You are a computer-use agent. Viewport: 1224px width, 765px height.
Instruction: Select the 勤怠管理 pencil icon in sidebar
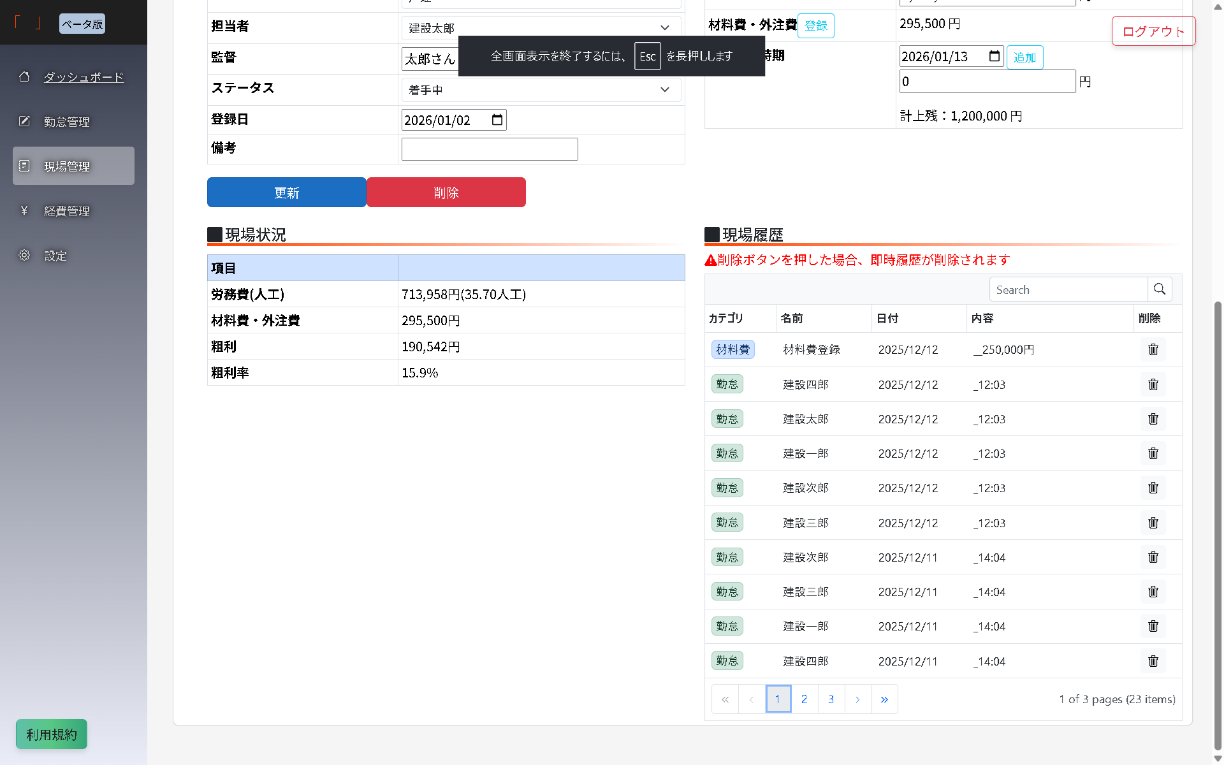(x=24, y=121)
